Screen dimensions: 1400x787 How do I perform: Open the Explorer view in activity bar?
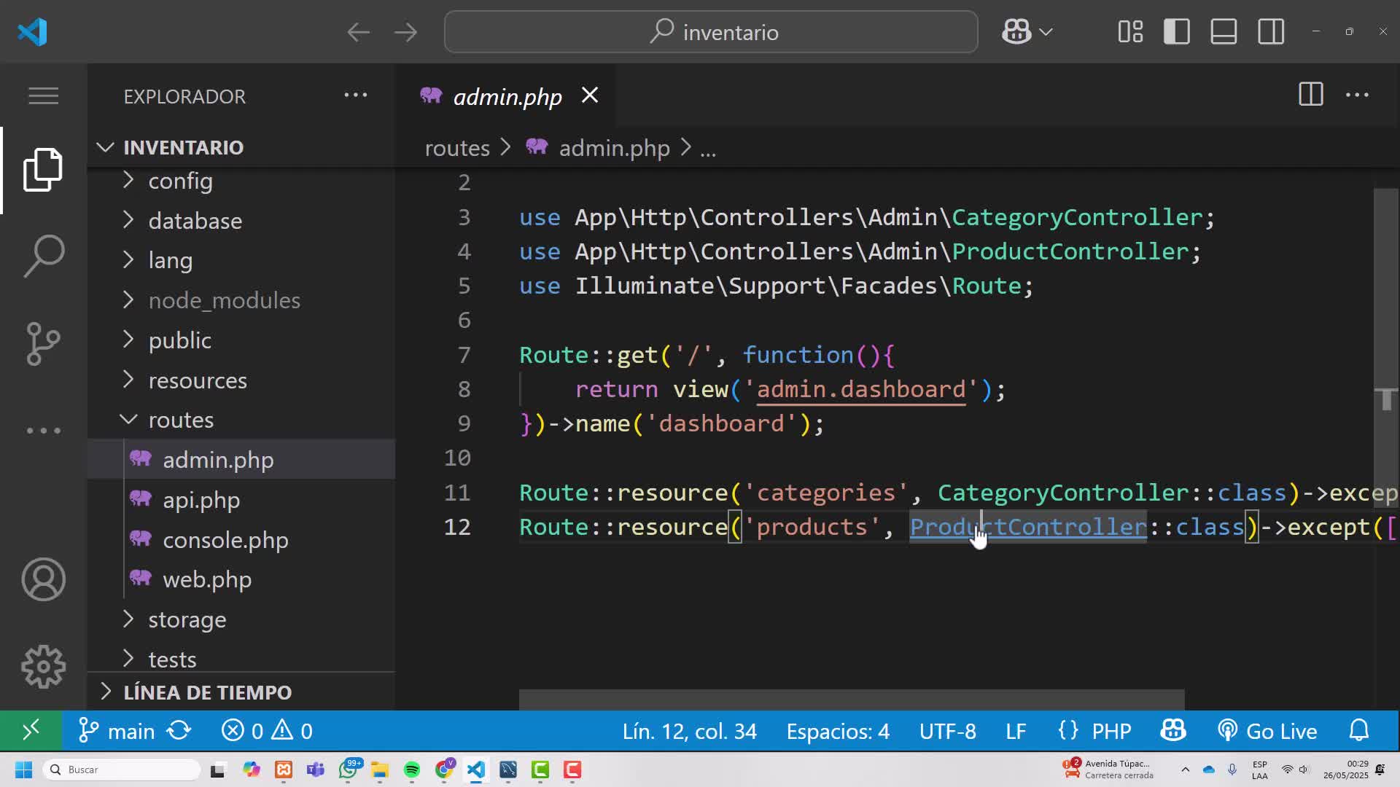click(43, 170)
